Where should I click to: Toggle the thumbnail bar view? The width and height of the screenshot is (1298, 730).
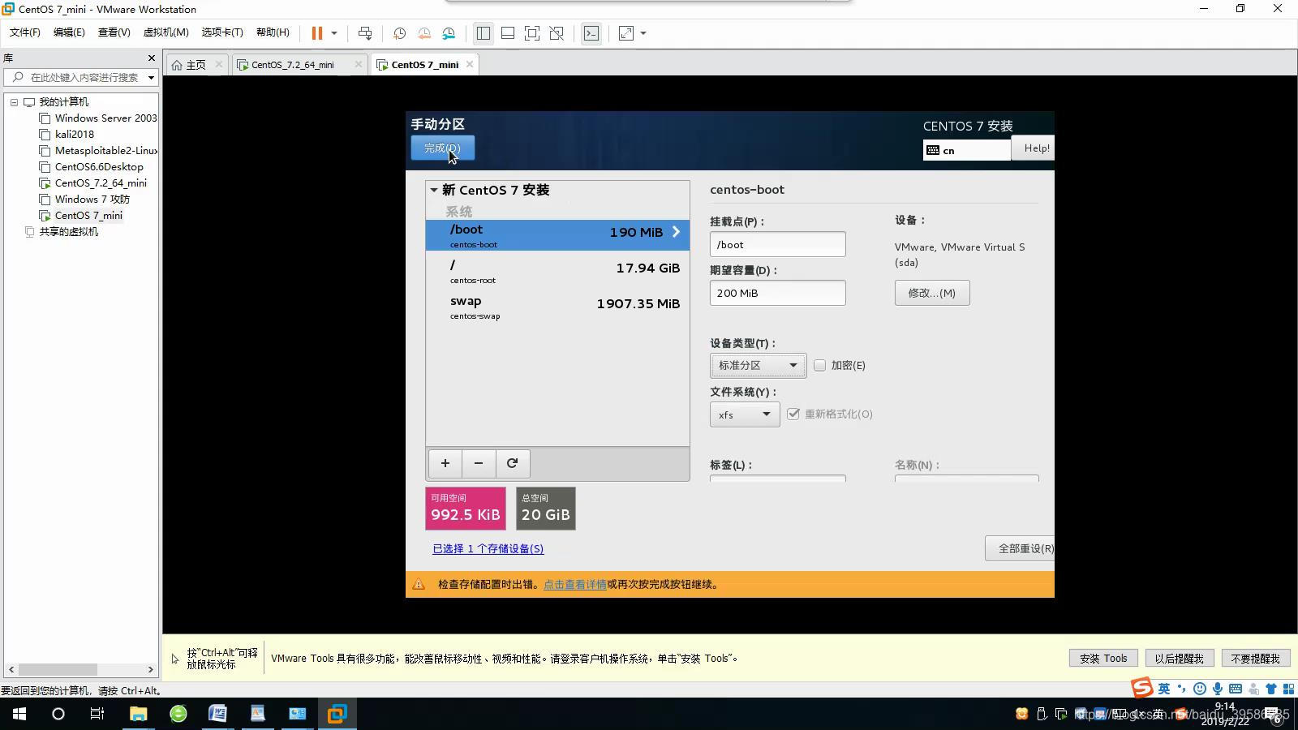pyautogui.click(x=508, y=33)
